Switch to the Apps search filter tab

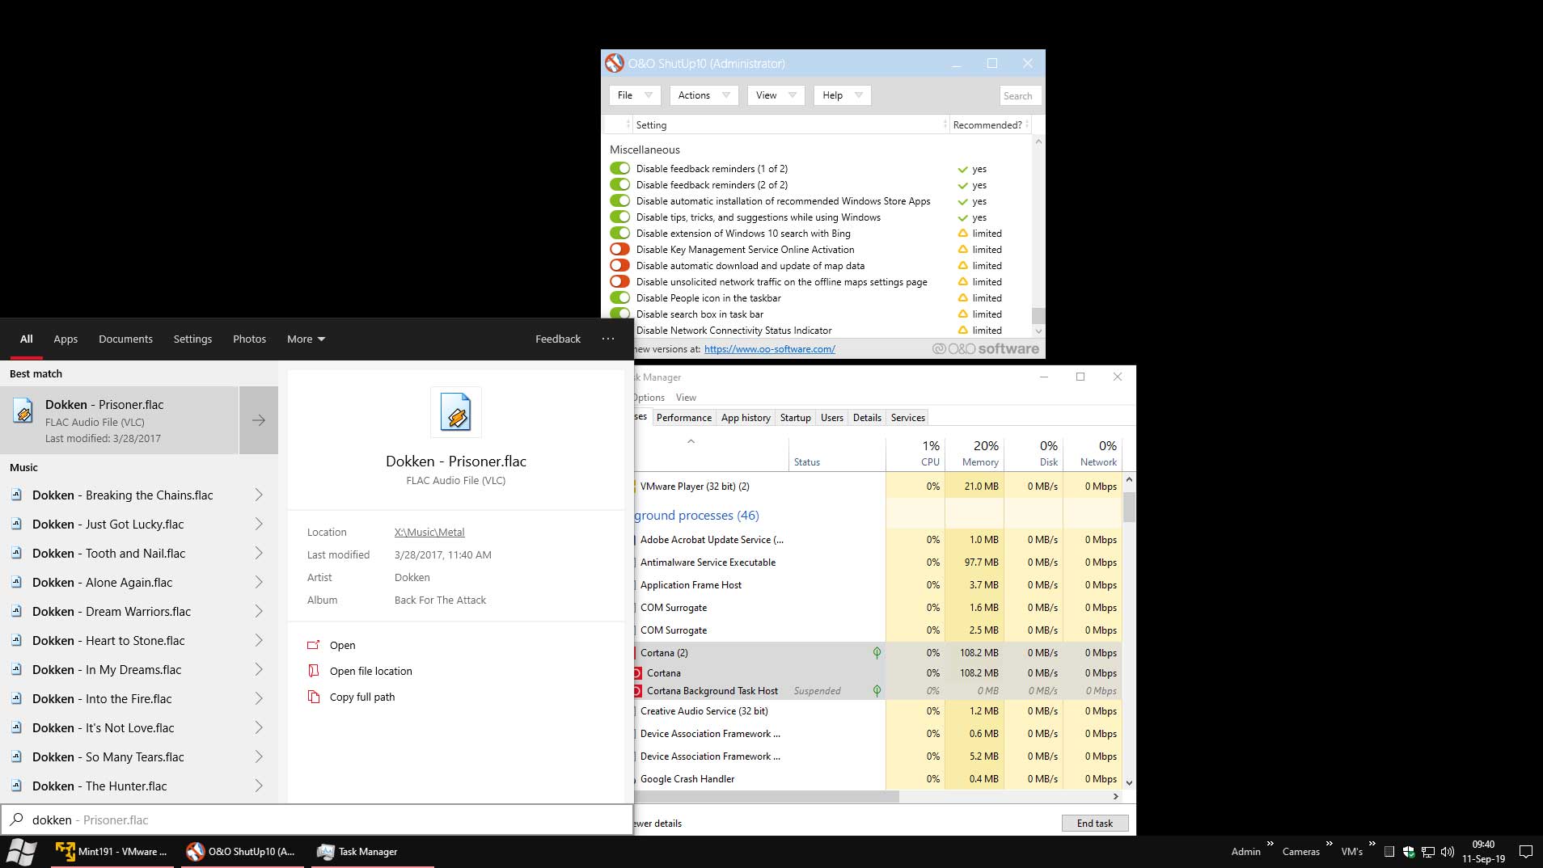pyautogui.click(x=66, y=339)
